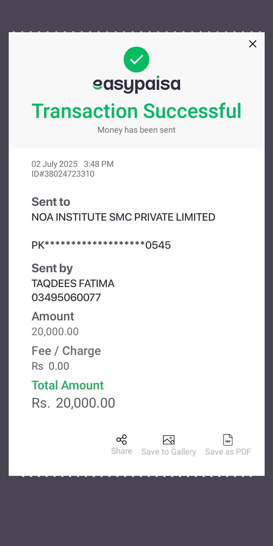
Task: Click the Total Amount Rs. 20,000.00
Action: [73, 403]
